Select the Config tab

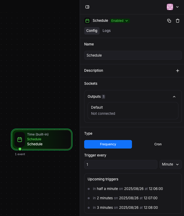pyautogui.click(x=92, y=31)
